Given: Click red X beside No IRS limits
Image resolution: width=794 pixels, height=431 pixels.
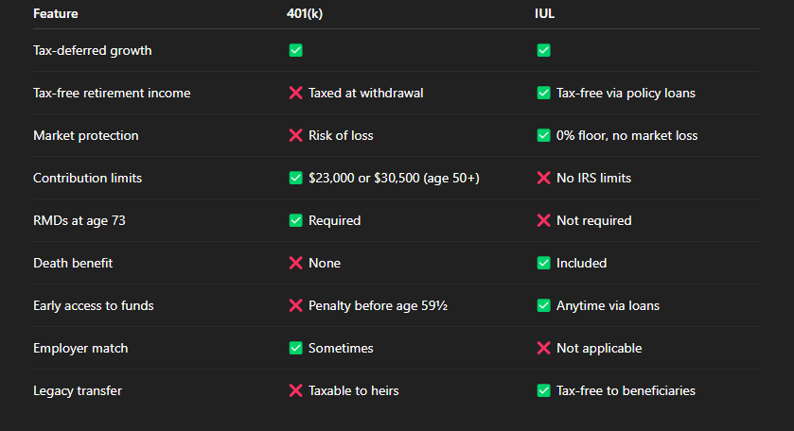Looking at the screenshot, I should (x=544, y=178).
